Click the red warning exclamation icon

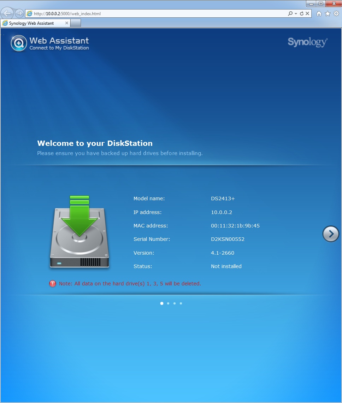52,284
